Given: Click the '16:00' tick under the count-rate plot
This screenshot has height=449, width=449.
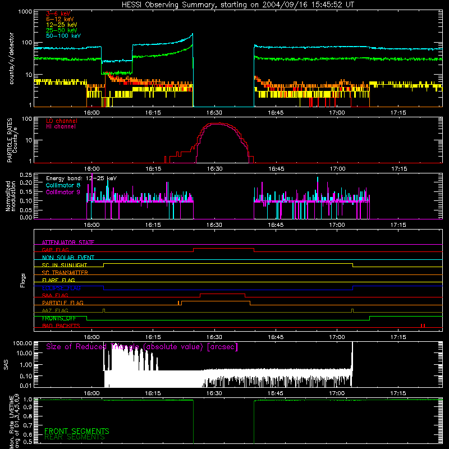Looking at the screenshot, I should point(91,113).
